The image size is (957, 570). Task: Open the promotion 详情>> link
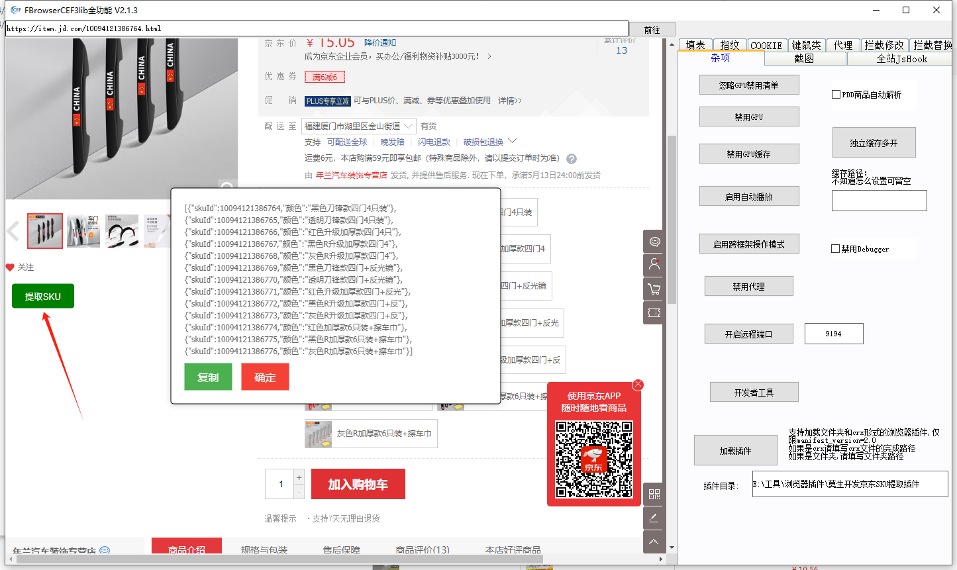click(x=510, y=101)
